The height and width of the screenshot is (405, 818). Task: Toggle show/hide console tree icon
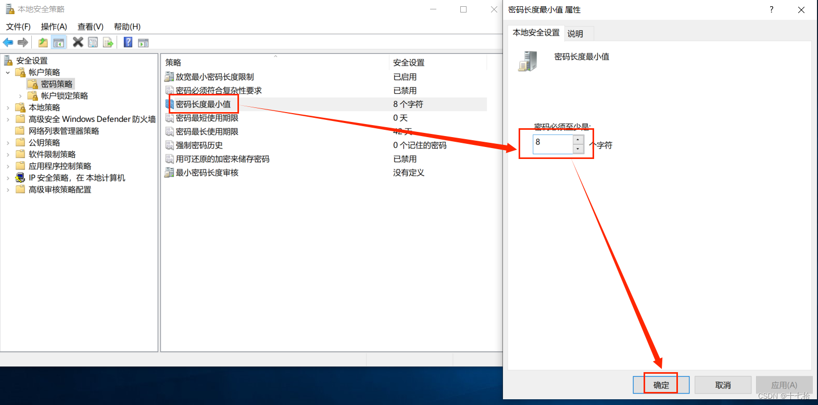click(x=59, y=43)
